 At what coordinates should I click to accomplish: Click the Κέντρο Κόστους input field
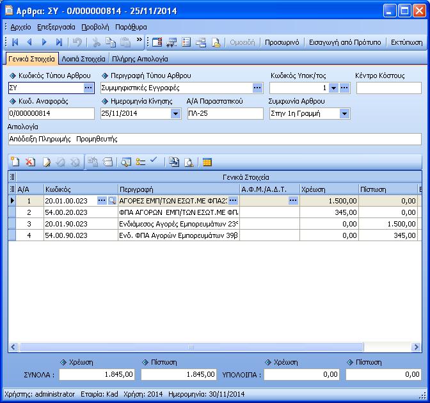(x=388, y=88)
